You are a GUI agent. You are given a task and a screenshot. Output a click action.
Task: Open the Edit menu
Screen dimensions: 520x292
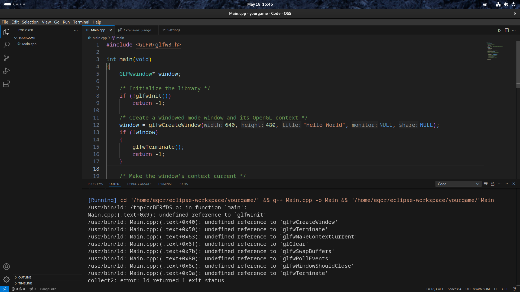pyautogui.click(x=15, y=22)
